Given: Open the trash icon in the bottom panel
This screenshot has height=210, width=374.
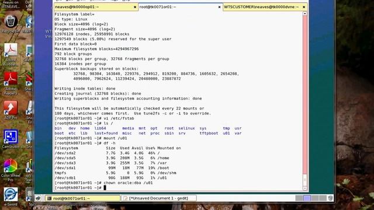Looking at the screenshot, I should [330, 198].
